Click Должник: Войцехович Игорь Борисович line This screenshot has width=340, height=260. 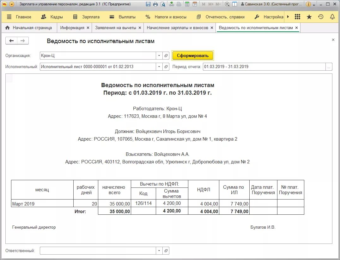pyautogui.click(x=158, y=131)
